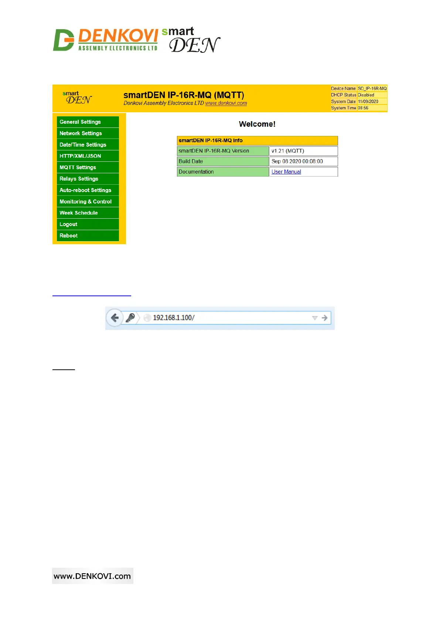
Task: Click the 'Welcome!' heading
Action: point(257,124)
